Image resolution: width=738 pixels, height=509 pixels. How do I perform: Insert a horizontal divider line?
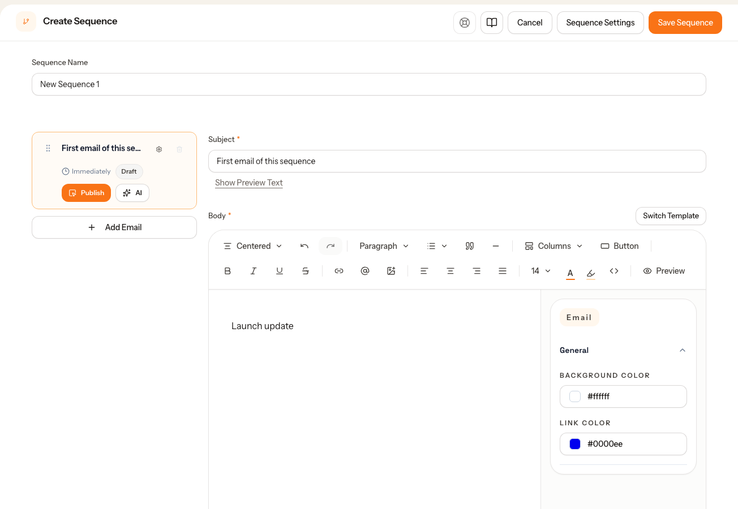(496, 246)
